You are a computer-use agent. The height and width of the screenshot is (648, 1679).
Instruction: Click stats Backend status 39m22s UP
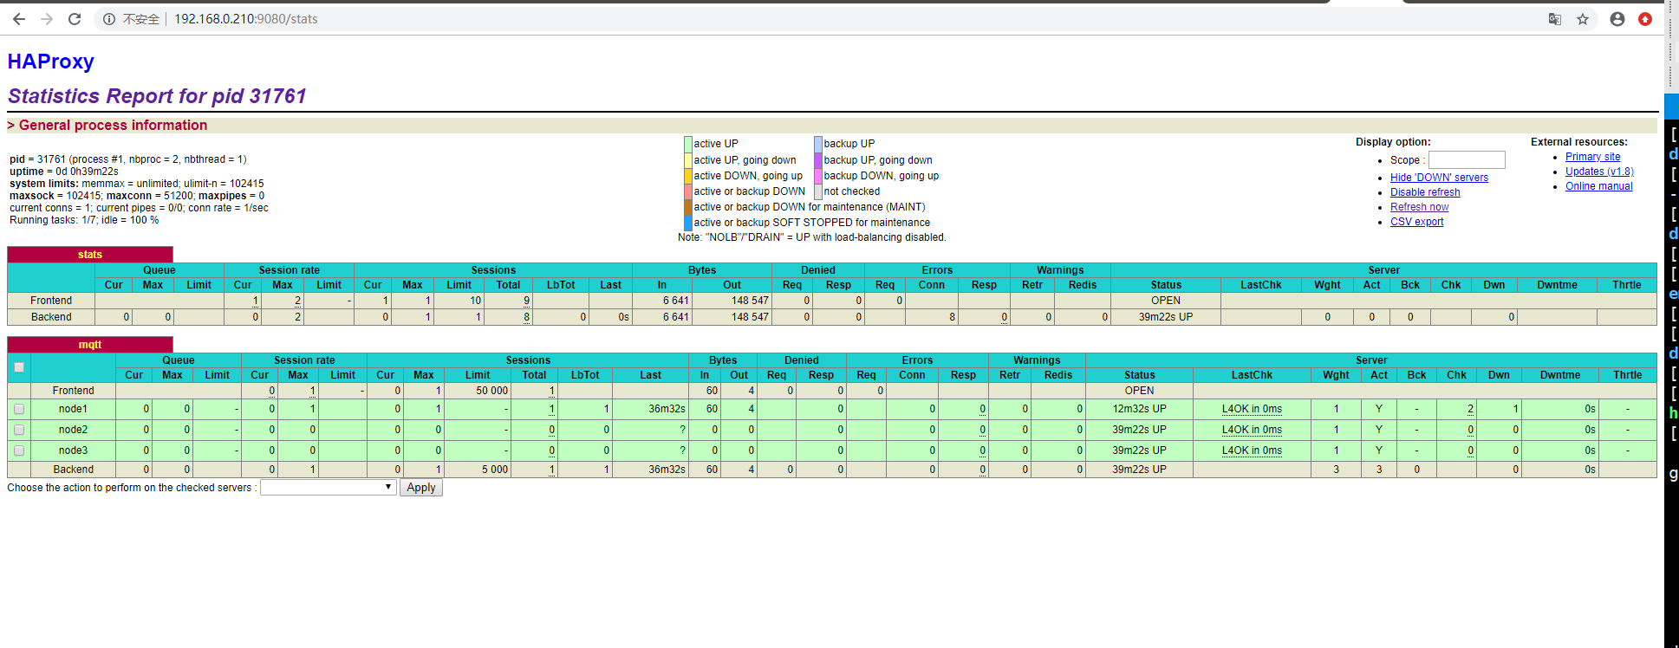click(x=1165, y=317)
